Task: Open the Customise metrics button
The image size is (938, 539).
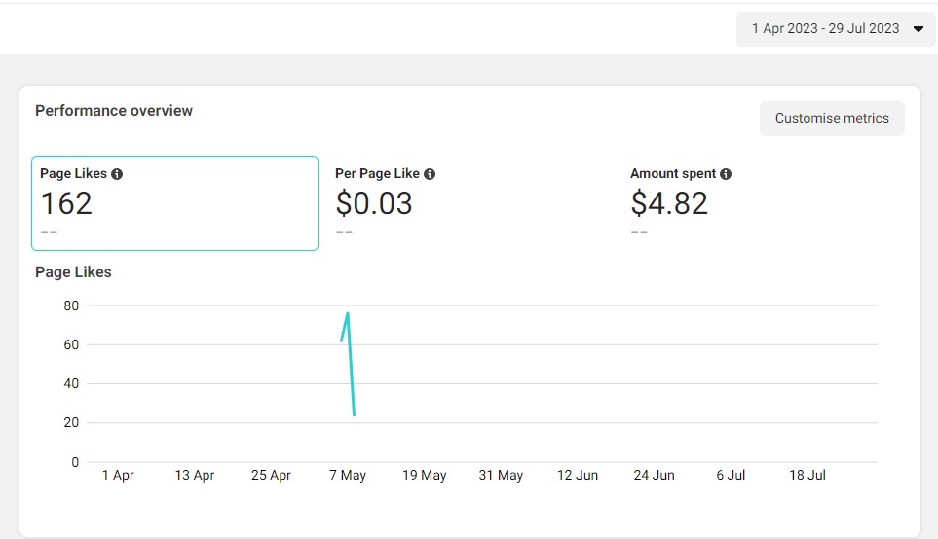Action: click(x=832, y=119)
